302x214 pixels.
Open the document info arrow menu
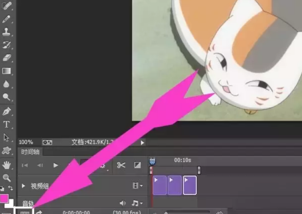(142, 143)
